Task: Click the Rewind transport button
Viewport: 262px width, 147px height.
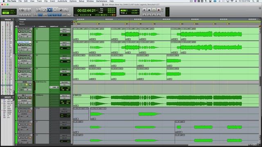Action: (x=149, y=15)
